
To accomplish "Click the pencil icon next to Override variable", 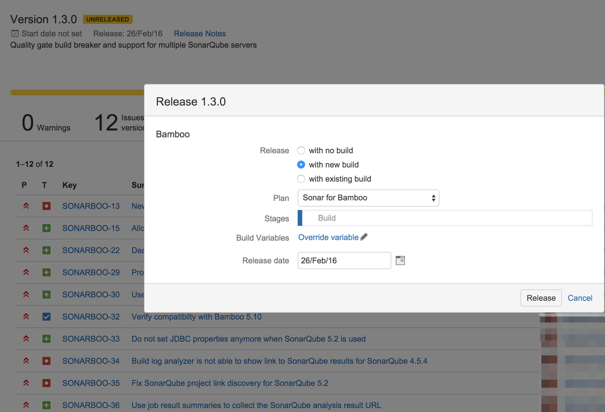I will tap(364, 237).
